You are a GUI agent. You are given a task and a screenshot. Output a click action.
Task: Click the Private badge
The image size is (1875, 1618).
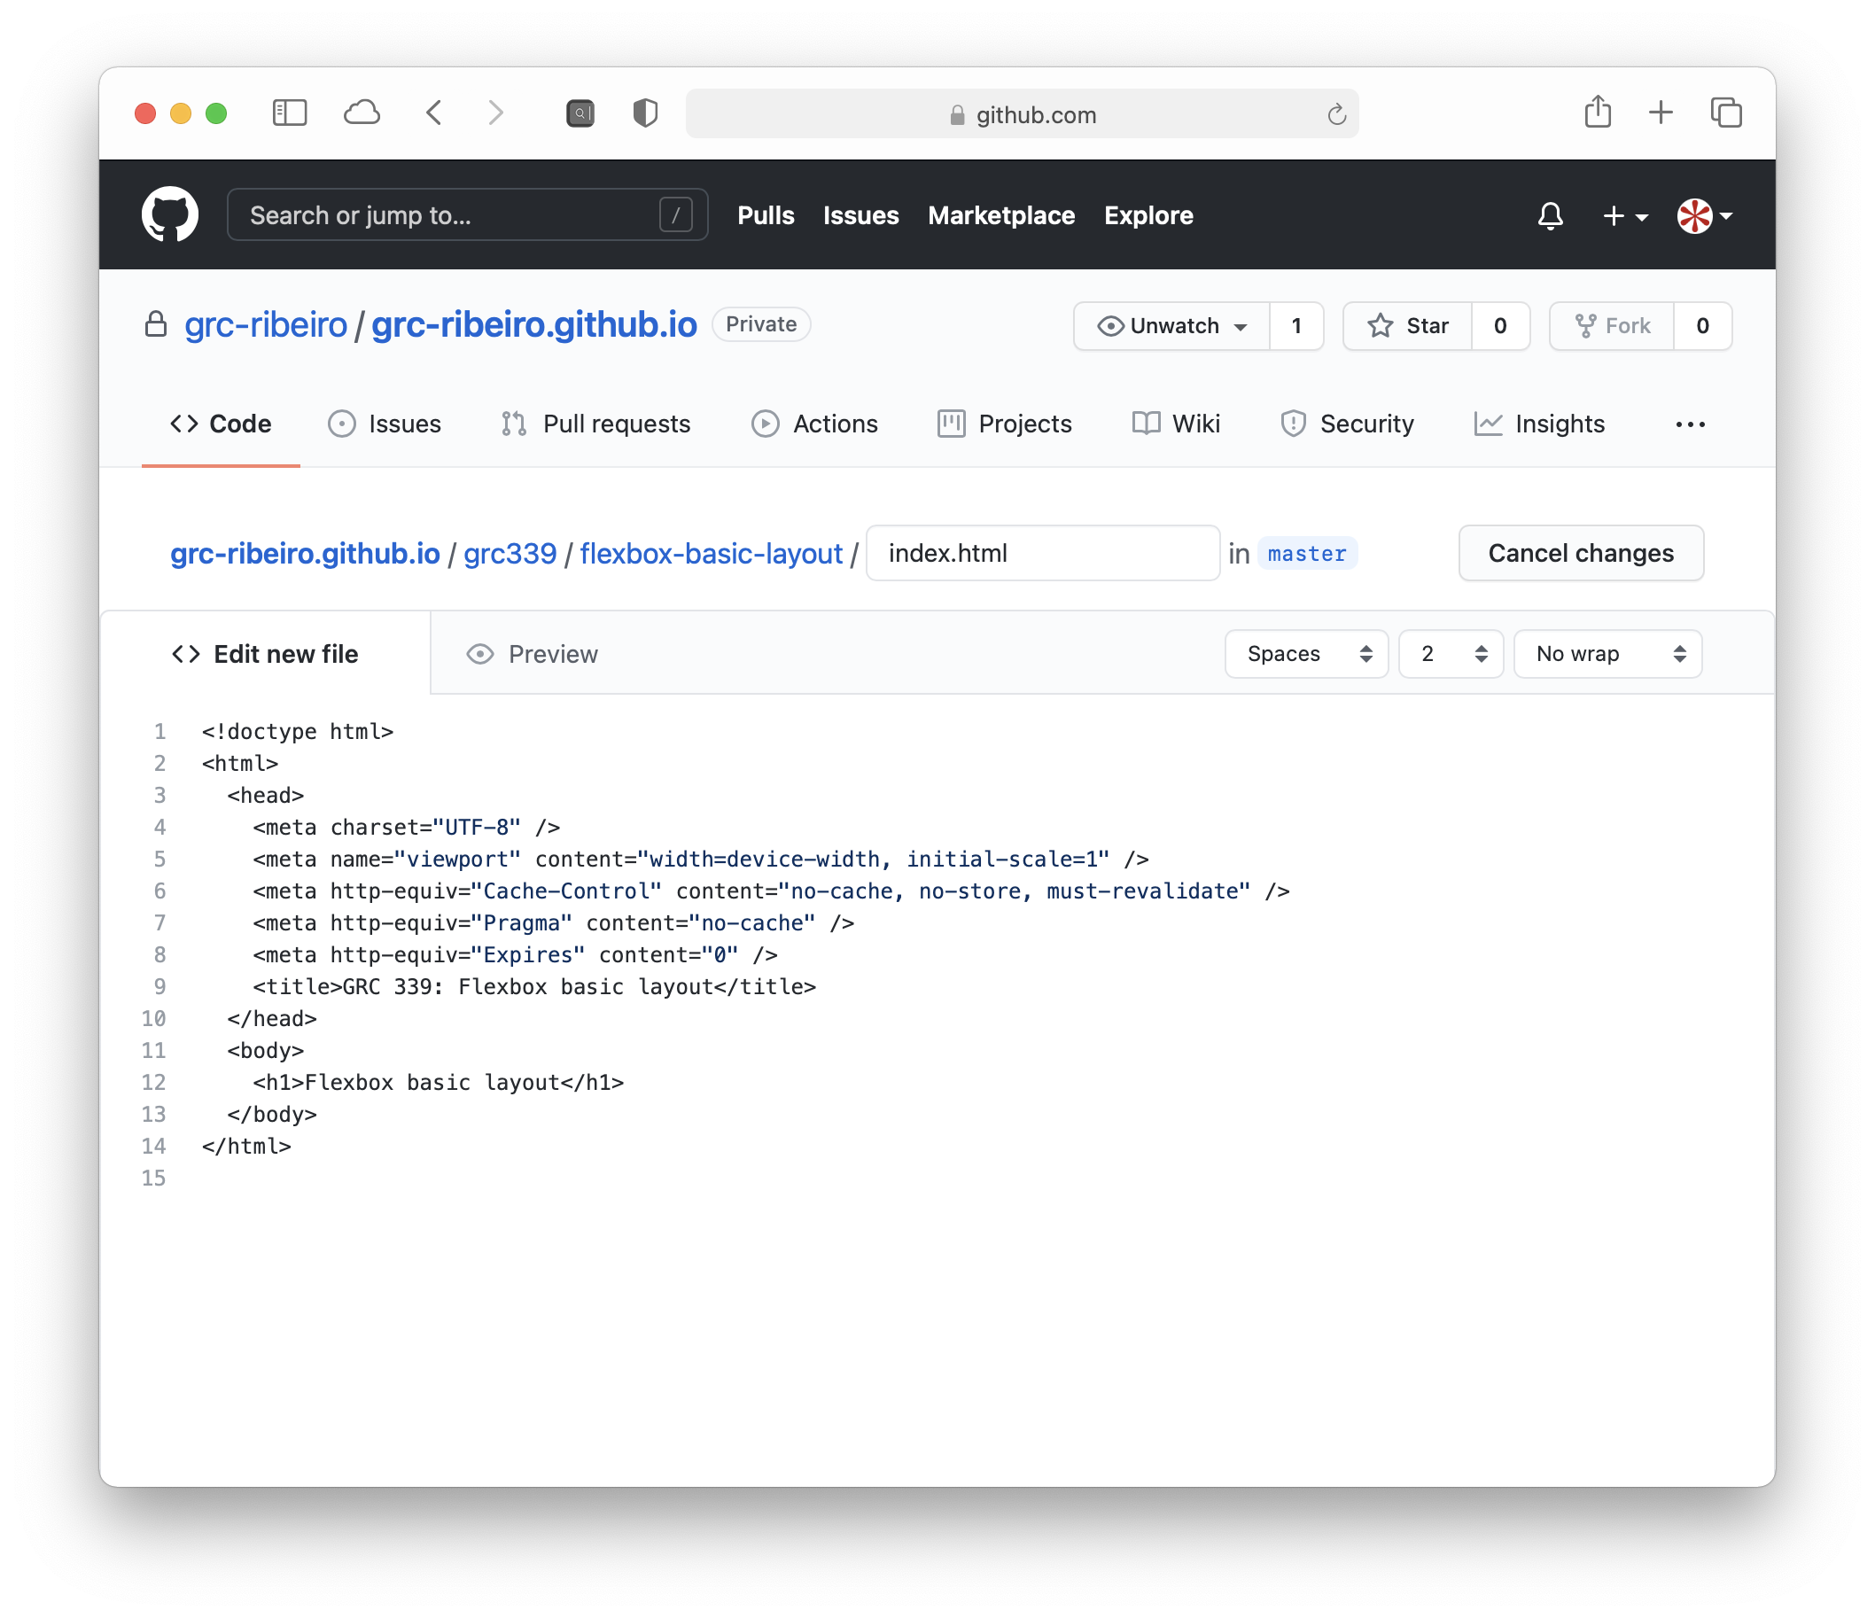[761, 324]
